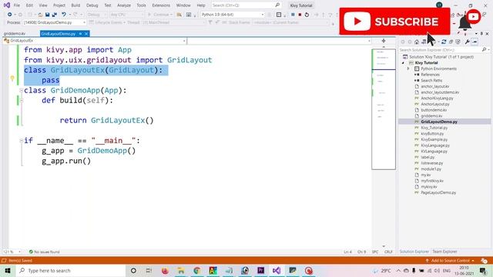Click the Restart debugging icon
The width and height of the screenshot is (493, 277).
coord(307,15)
